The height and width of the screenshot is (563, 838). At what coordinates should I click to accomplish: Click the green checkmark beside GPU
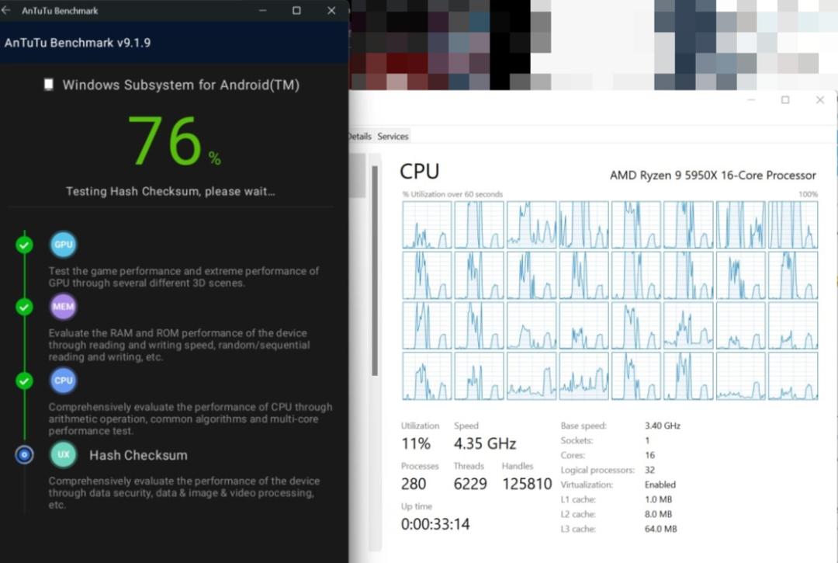24,245
